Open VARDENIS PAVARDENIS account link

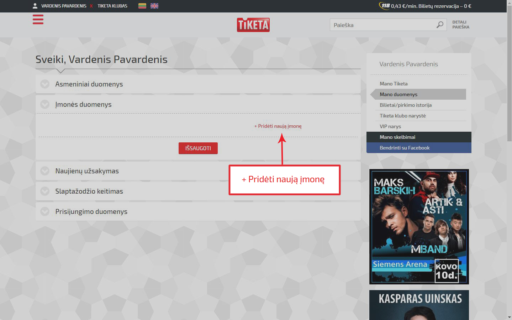(x=64, y=6)
